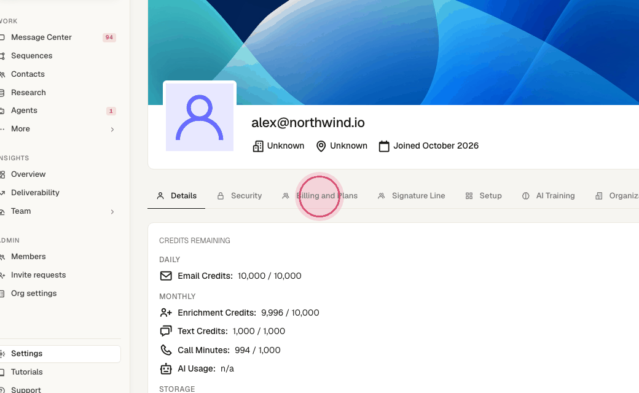The image size is (639, 393).
Task: Select the AI Training tab
Action: click(x=549, y=196)
